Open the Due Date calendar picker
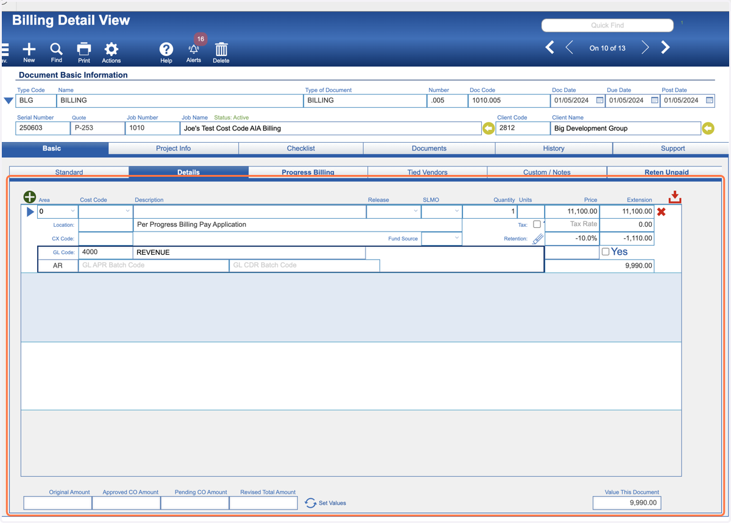 (x=654, y=101)
